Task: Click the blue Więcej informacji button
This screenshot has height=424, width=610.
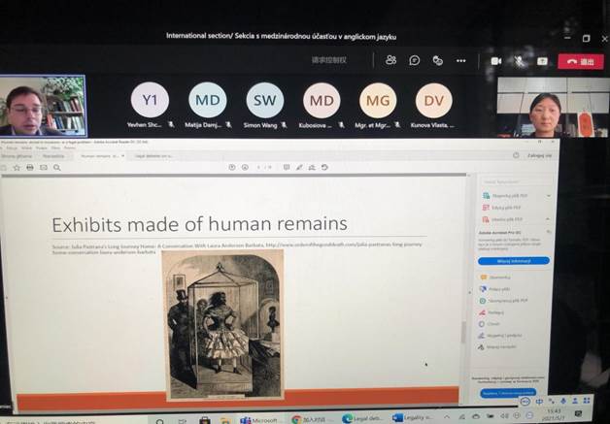Action: point(513,260)
